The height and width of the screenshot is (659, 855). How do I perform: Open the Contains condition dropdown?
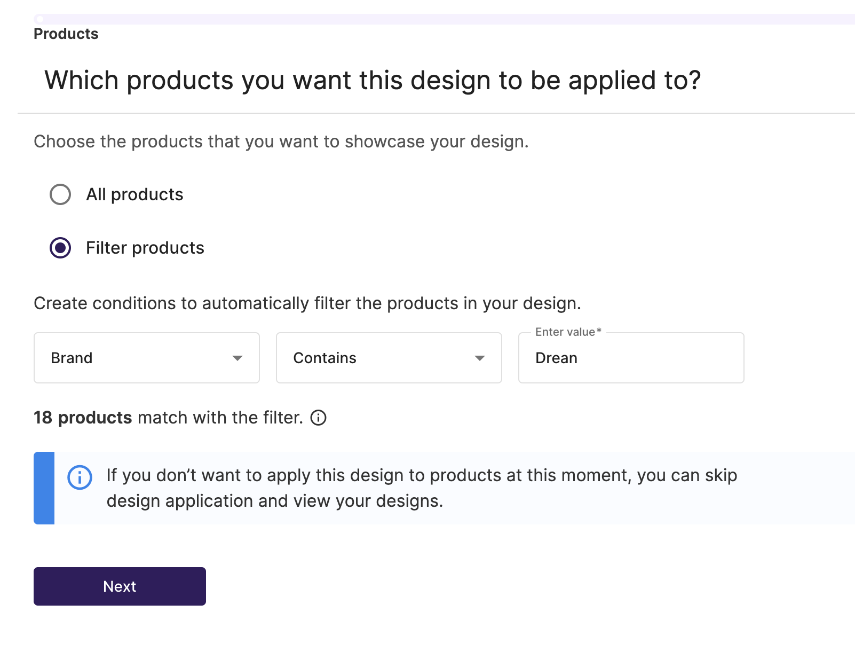[x=389, y=358]
